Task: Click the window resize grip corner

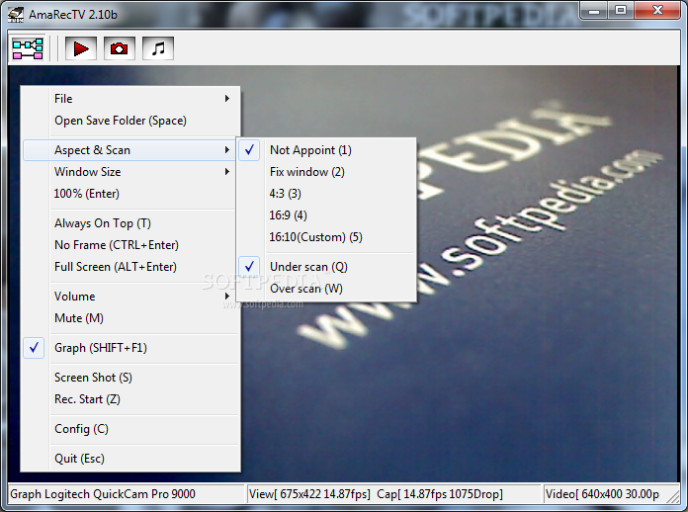Action: click(x=673, y=496)
